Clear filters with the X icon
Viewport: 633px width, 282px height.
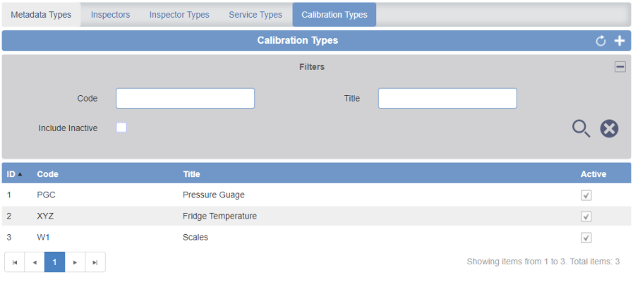click(609, 129)
